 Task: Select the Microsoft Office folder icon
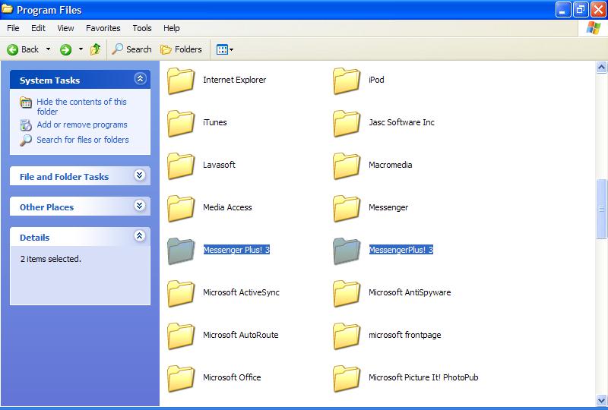click(x=181, y=378)
